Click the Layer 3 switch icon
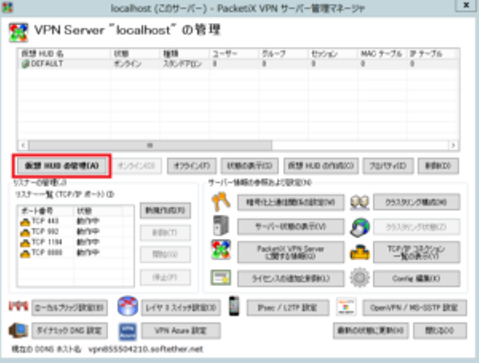The width and height of the screenshot is (479, 363). click(x=128, y=306)
